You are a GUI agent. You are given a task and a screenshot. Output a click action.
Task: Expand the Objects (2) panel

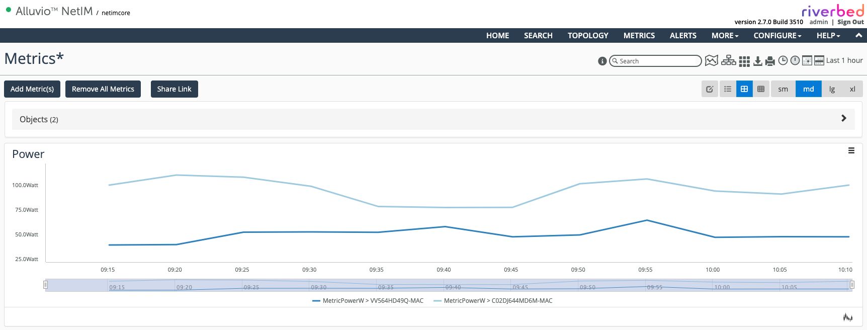pyautogui.click(x=433, y=119)
